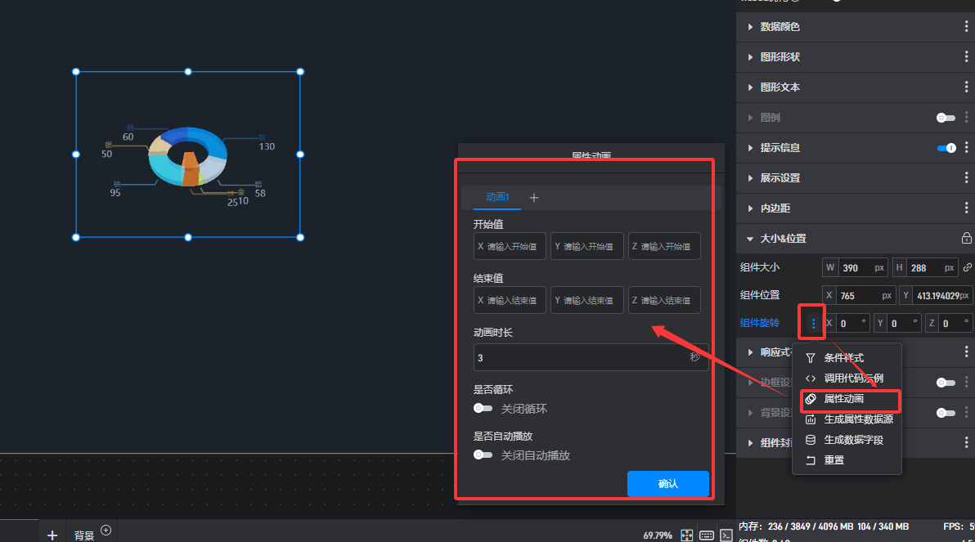This screenshot has height=542, width=975.
Task: Focus the Y 结束值 input field
Action: [586, 300]
